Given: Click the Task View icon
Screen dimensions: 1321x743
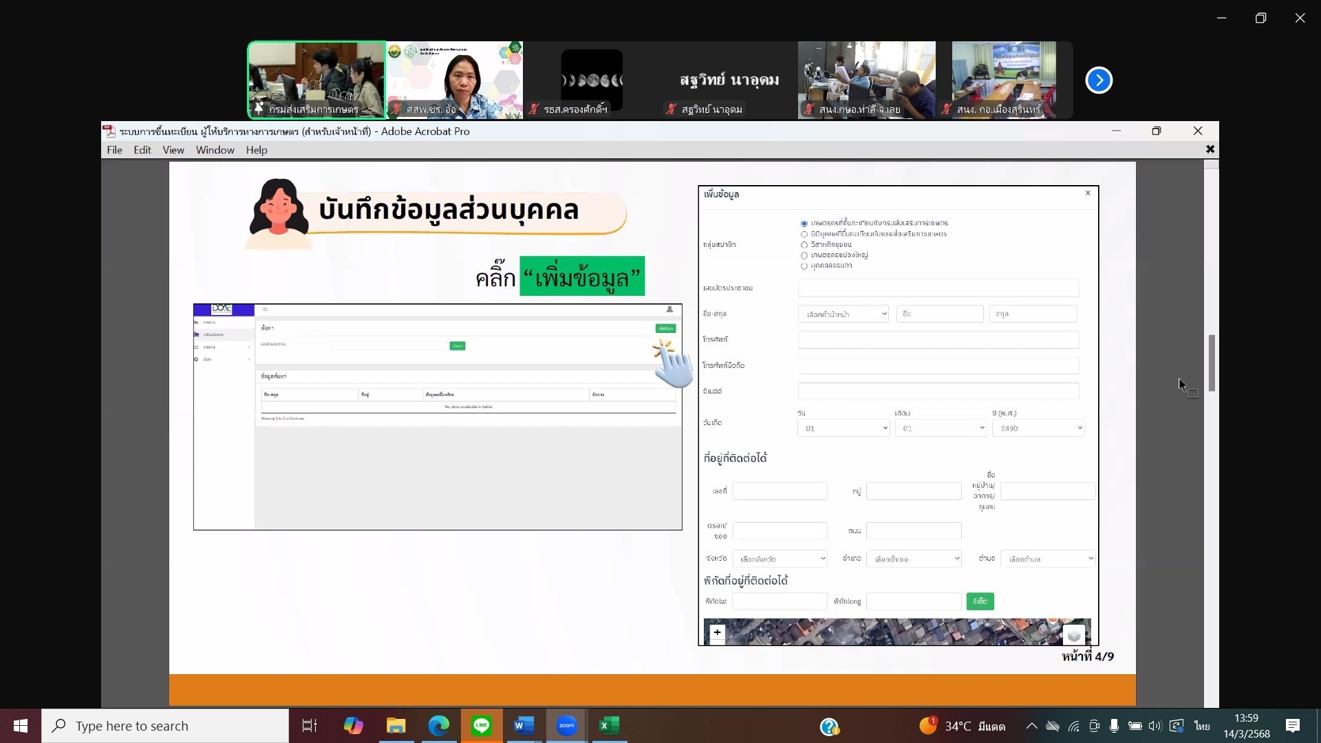Looking at the screenshot, I should [x=310, y=726].
